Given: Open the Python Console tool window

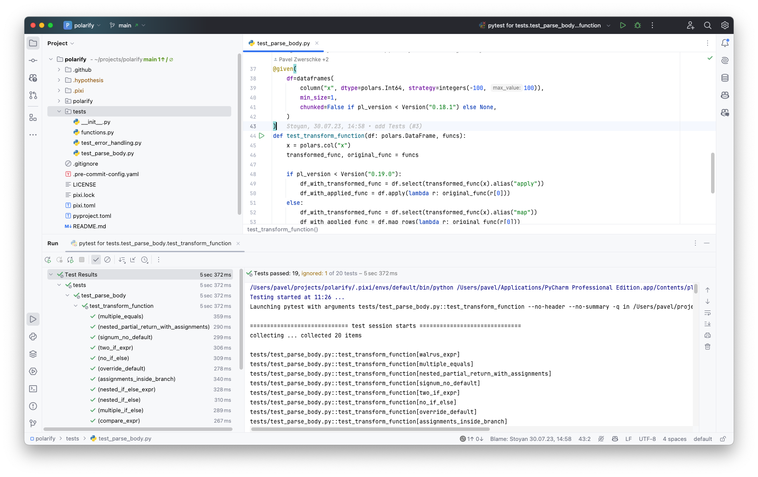Looking at the screenshot, I should click(x=33, y=337).
